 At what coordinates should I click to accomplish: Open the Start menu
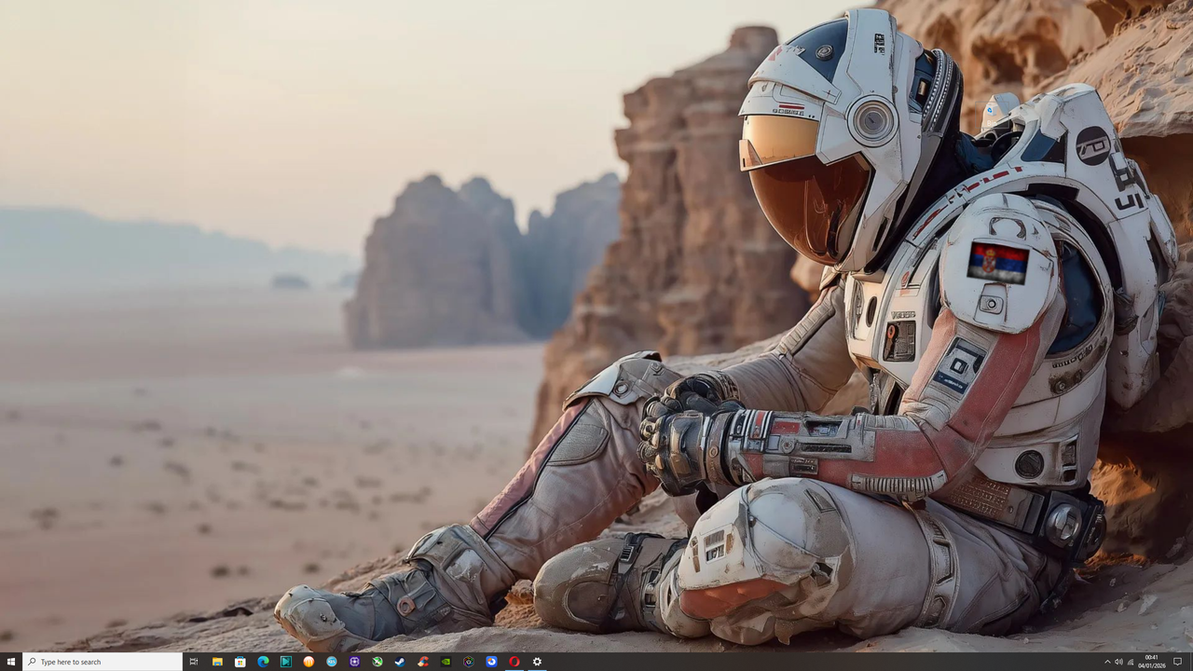[x=12, y=662]
